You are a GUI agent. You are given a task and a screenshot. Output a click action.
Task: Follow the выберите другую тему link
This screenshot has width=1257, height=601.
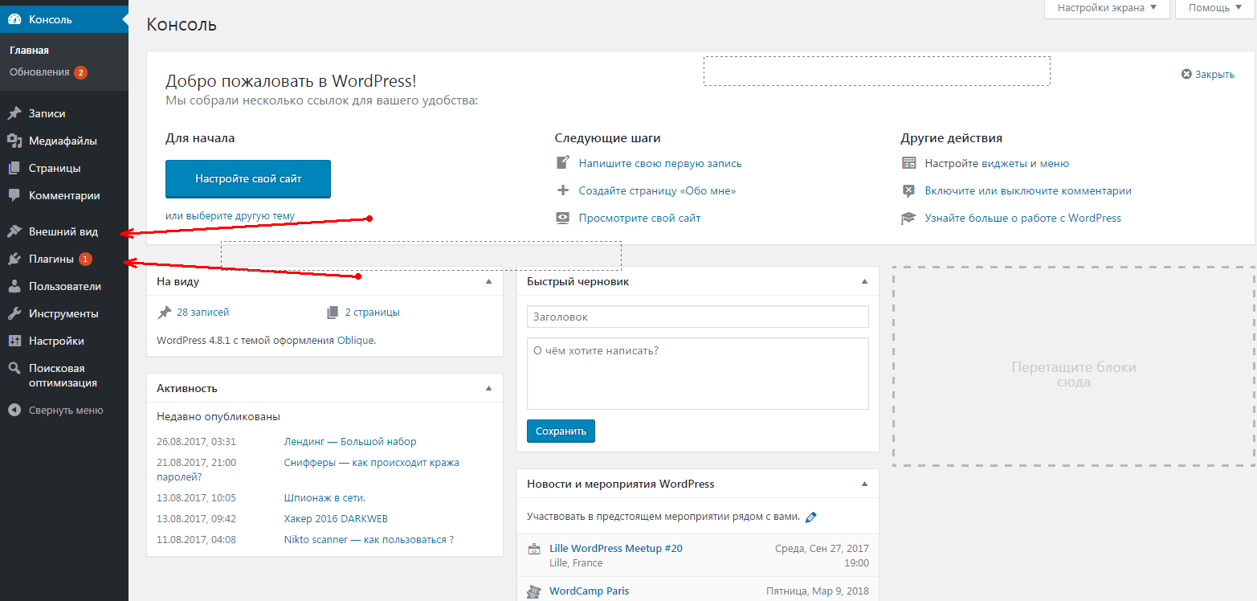point(240,216)
